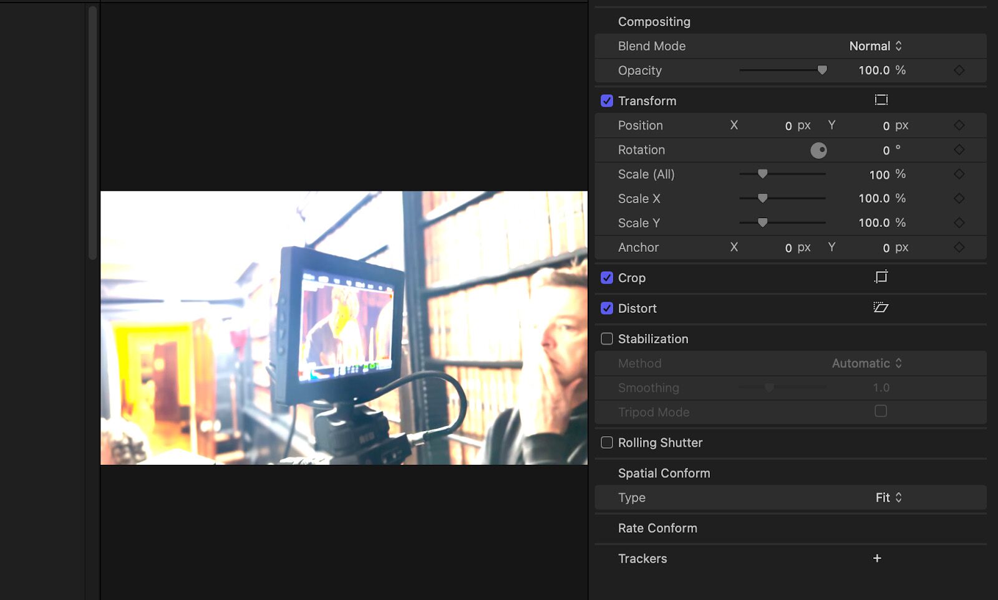Click the Opacity slider handle
Viewport: 998px width, 600px height.
click(822, 70)
